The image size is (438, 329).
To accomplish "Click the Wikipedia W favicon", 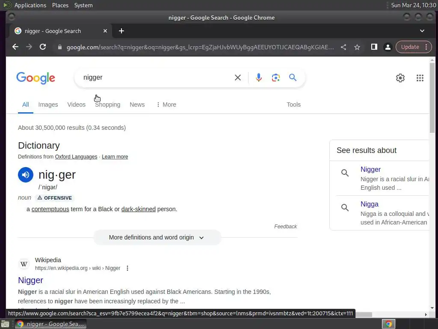I will (x=24, y=264).
